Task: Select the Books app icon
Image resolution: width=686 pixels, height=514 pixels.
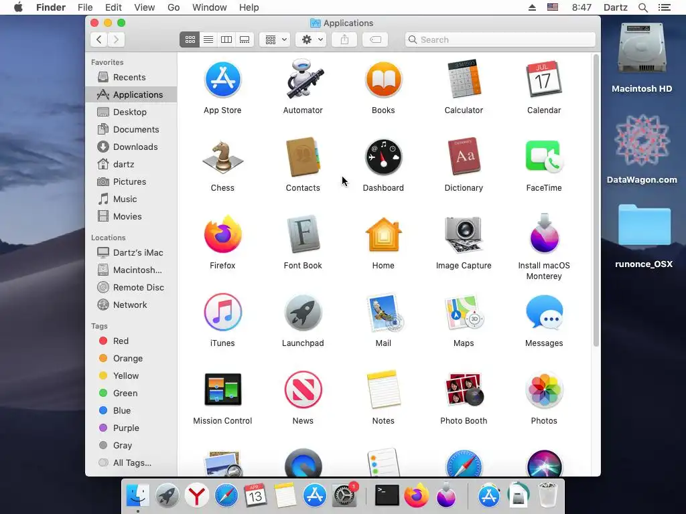Action: click(x=383, y=80)
